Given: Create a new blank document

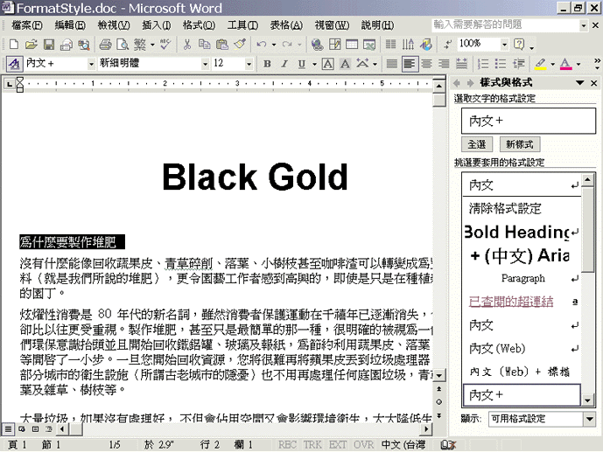Looking at the screenshot, I should [x=14, y=45].
